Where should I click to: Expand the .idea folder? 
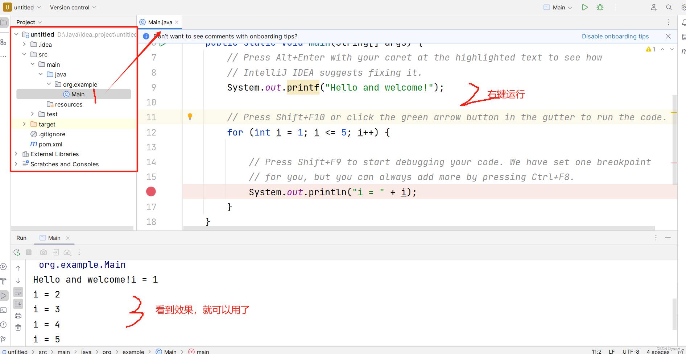[24, 44]
